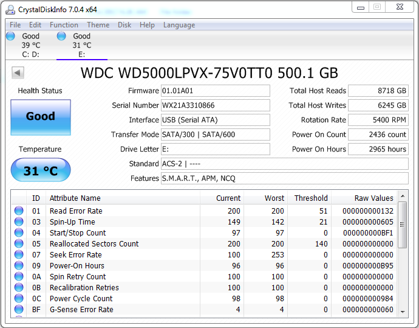Open the Help menu

147,25
